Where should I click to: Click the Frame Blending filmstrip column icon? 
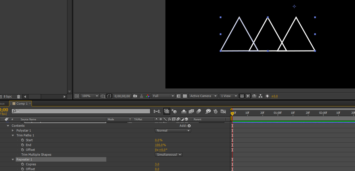pyautogui.click(x=174, y=119)
